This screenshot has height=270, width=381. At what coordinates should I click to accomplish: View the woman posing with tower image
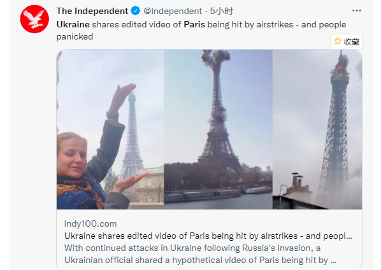click(x=110, y=129)
